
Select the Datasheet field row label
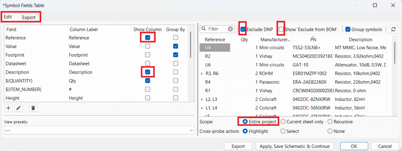[x=16, y=64]
